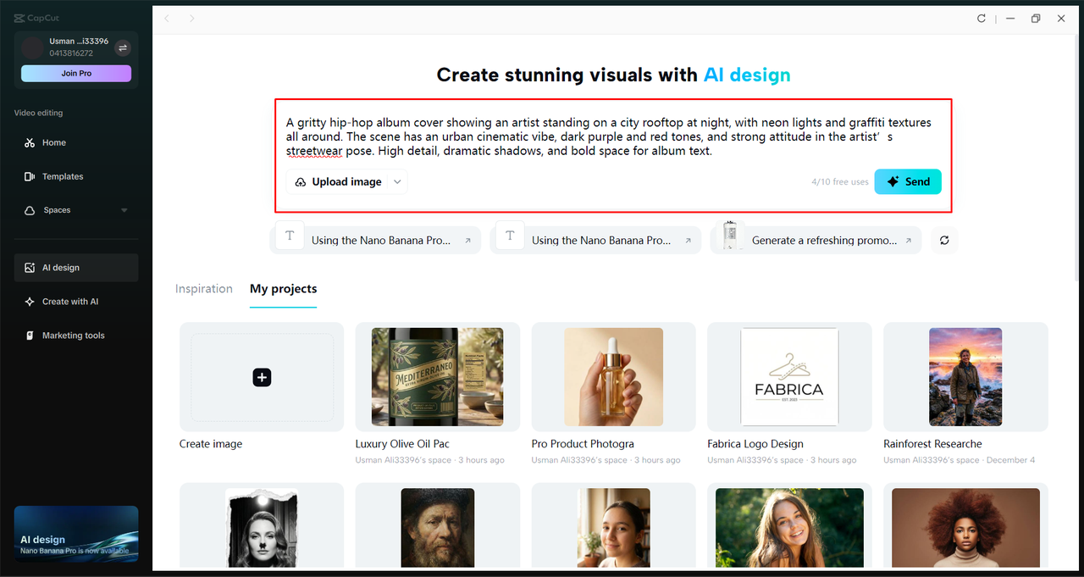
Task: Select the Home icon in the sidebar
Action: 30,142
